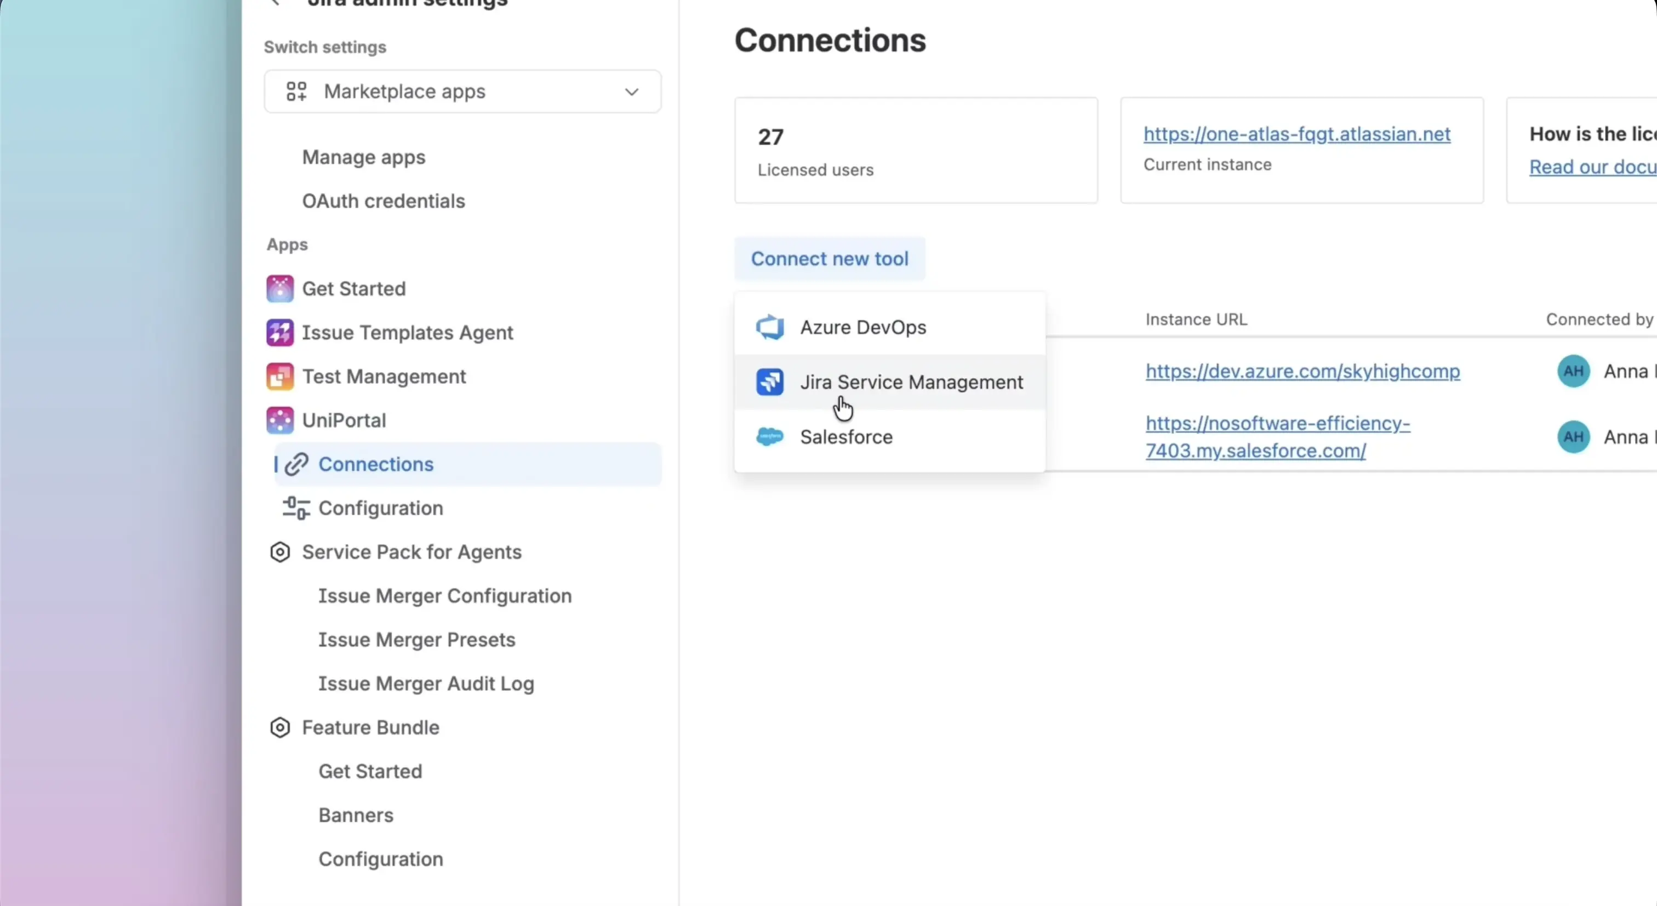Click the Connected by column header
The height and width of the screenshot is (906, 1657).
point(1599,319)
